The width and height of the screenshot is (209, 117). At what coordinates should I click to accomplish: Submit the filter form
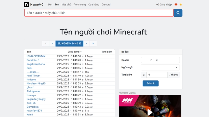pyautogui.click(x=151, y=83)
